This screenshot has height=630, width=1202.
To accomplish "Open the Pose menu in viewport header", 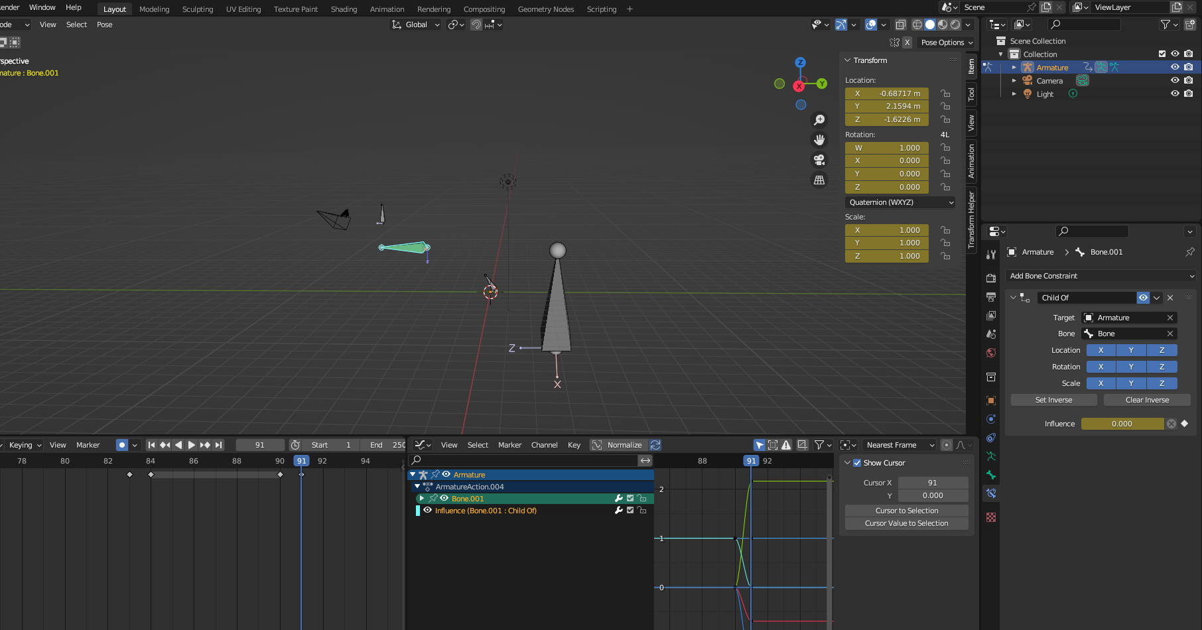I will pos(105,25).
